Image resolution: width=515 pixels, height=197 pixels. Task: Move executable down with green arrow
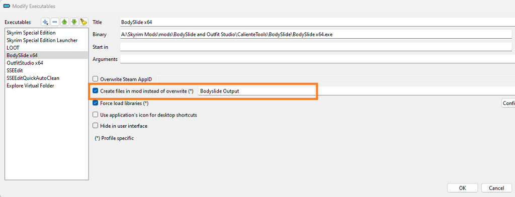pyautogui.click(x=74, y=22)
